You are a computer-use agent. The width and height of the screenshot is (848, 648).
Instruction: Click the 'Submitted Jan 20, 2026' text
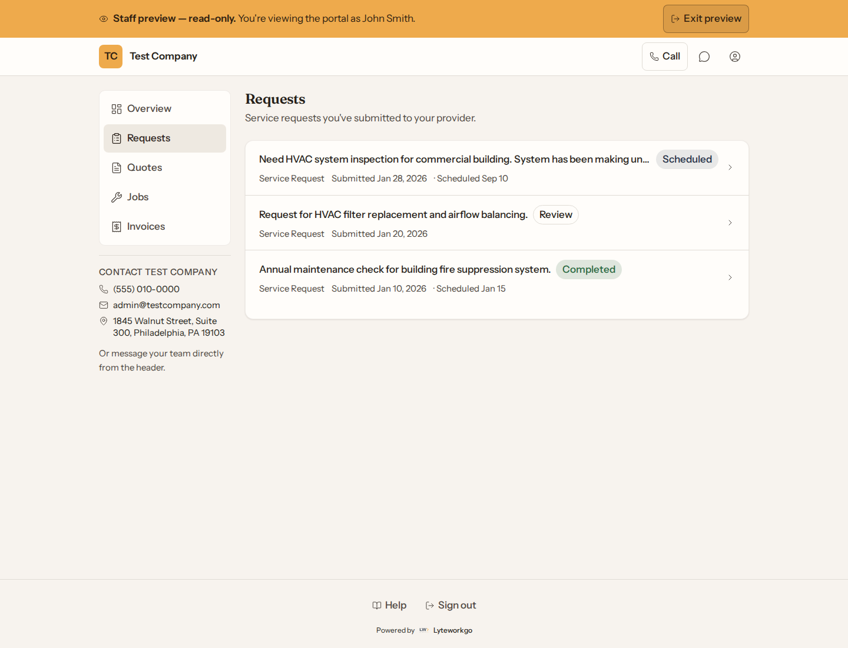click(379, 234)
